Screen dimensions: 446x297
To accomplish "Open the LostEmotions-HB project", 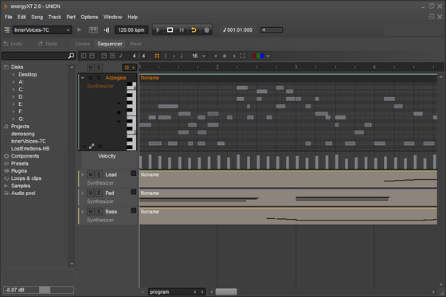I will (30, 148).
